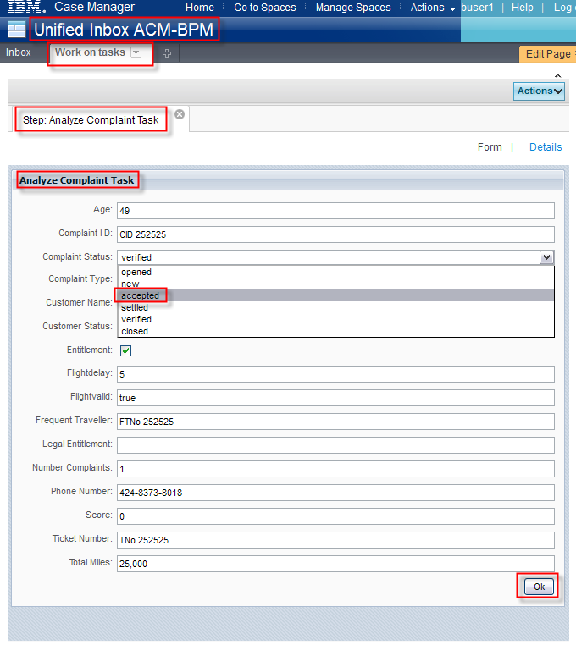This screenshot has height=645, width=576.
Task: Switch to the Details view
Action: pos(546,146)
